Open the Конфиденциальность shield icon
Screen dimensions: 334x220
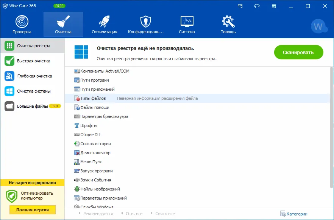point(145,22)
